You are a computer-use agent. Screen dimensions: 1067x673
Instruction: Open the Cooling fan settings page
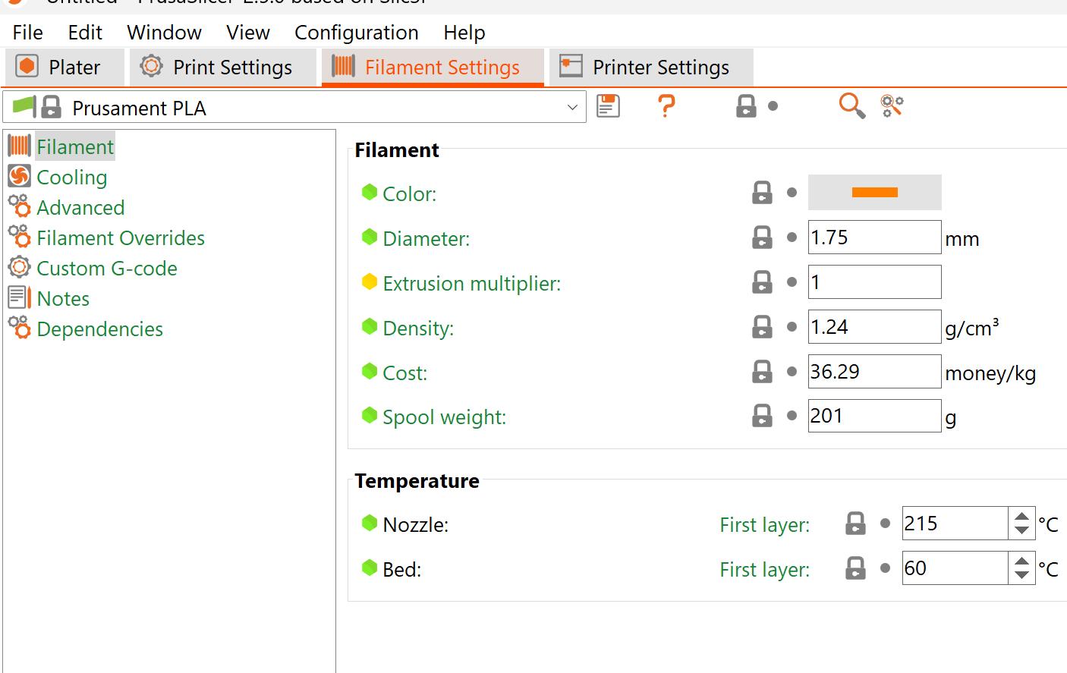coord(20,177)
